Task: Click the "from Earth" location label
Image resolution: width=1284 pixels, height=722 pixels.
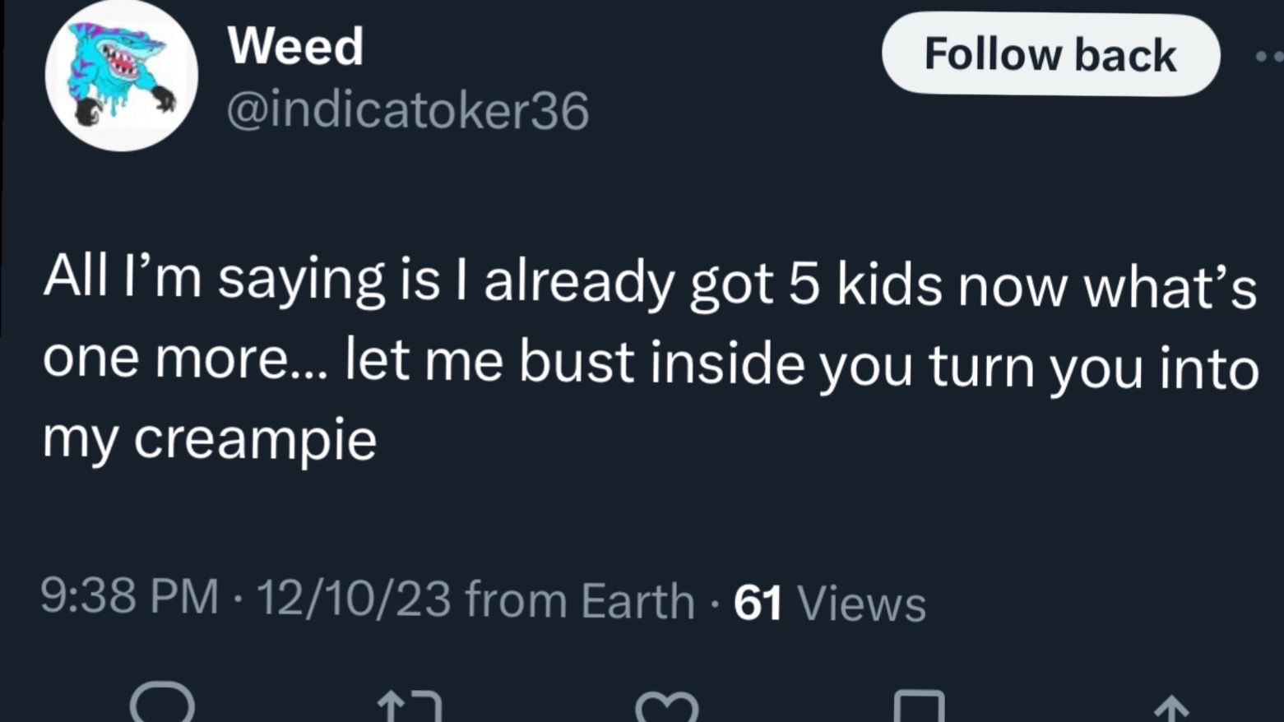Action: pos(580,600)
